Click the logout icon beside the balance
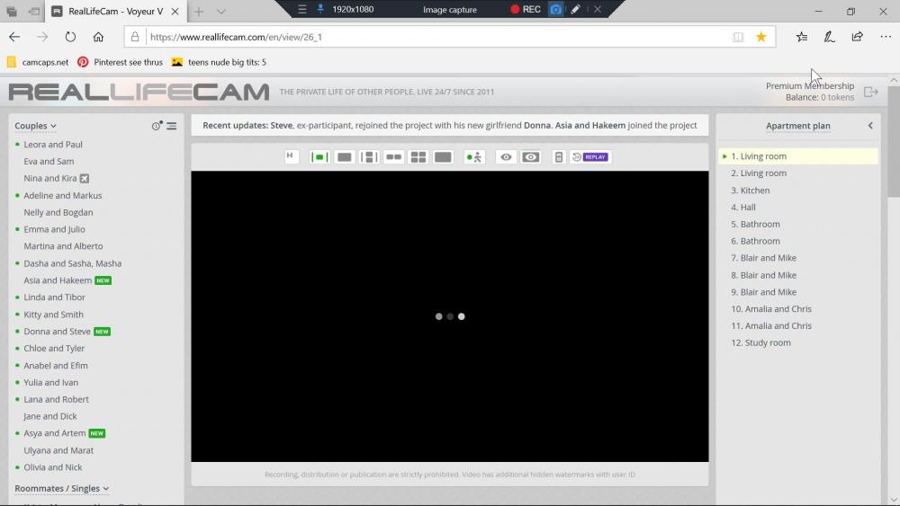Image resolution: width=900 pixels, height=506 pixels. coord(870,92)
